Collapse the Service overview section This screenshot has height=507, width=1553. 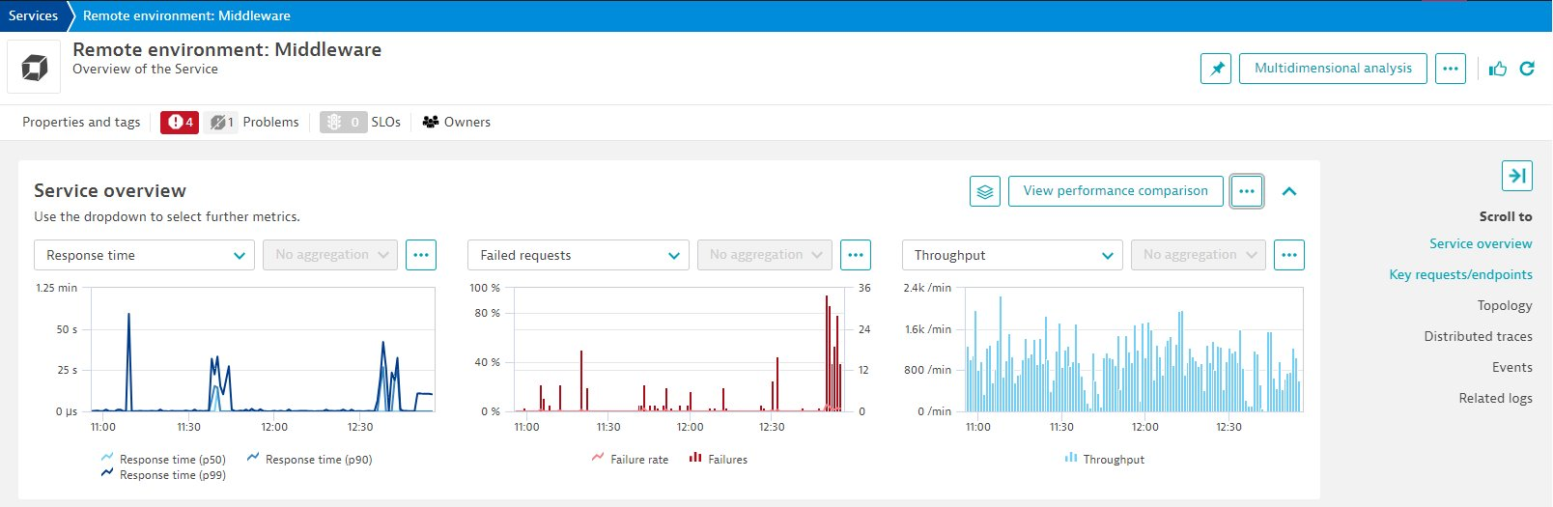[x=1288, y=191]
